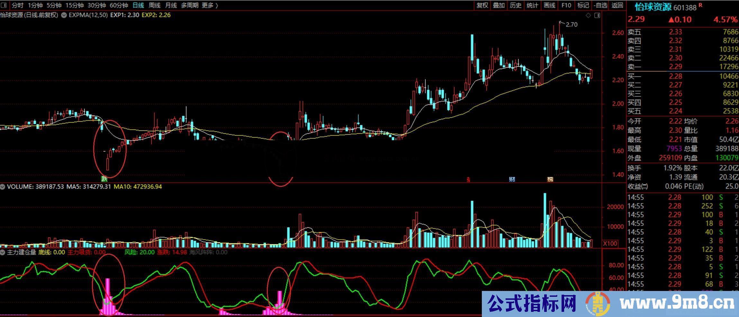Screen dimensions: 739x317
Task: Click the red R icon beside 601388
Action: [x=701, y=5]
